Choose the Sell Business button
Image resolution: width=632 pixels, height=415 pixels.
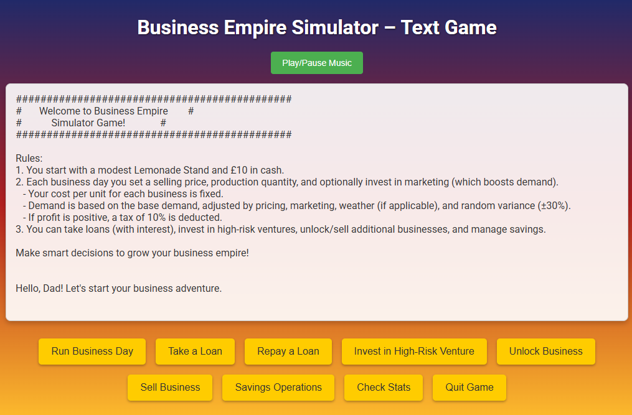pos(170,388)
